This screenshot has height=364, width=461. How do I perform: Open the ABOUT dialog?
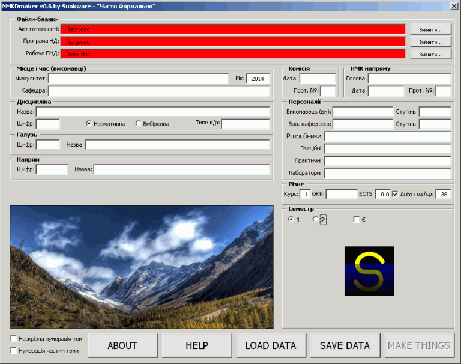122,345
